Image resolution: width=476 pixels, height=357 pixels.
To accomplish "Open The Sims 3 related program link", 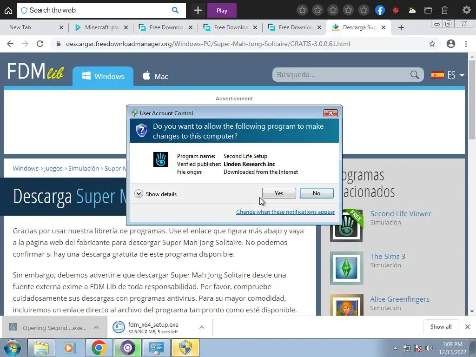I will click(x=388, y=257).
